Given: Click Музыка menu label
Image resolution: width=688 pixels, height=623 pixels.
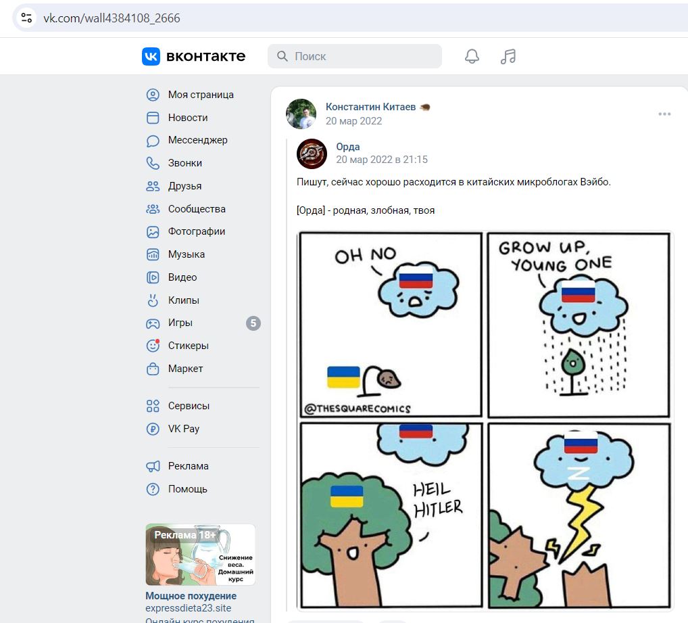Looking at the screenshot, I should click(x=187, y=254).
